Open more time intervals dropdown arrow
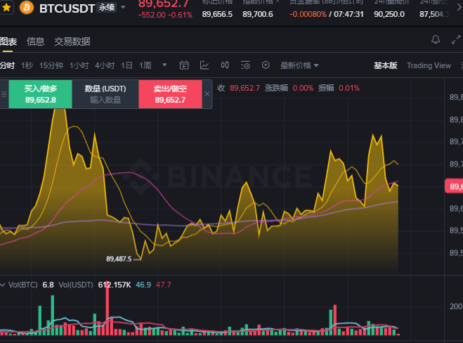The width and height of the screenshot is (463, 343). (x=164, y=65)
